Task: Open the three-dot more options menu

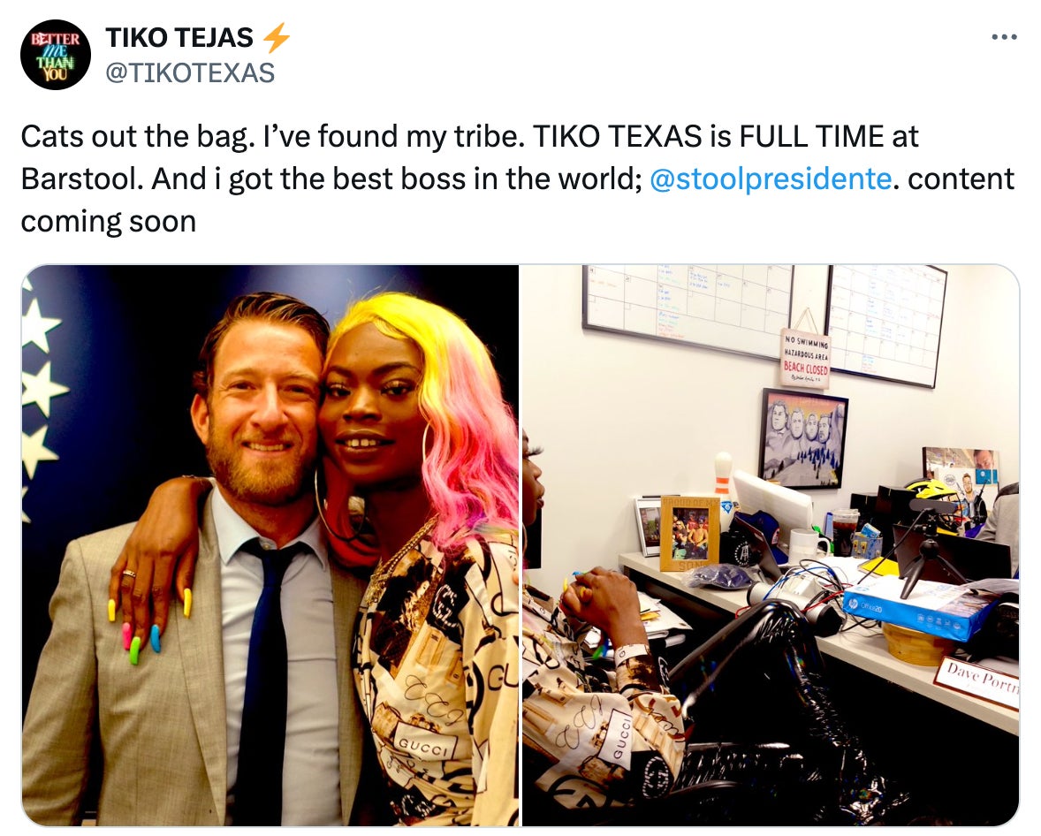Action: (x=1004, y=37)
